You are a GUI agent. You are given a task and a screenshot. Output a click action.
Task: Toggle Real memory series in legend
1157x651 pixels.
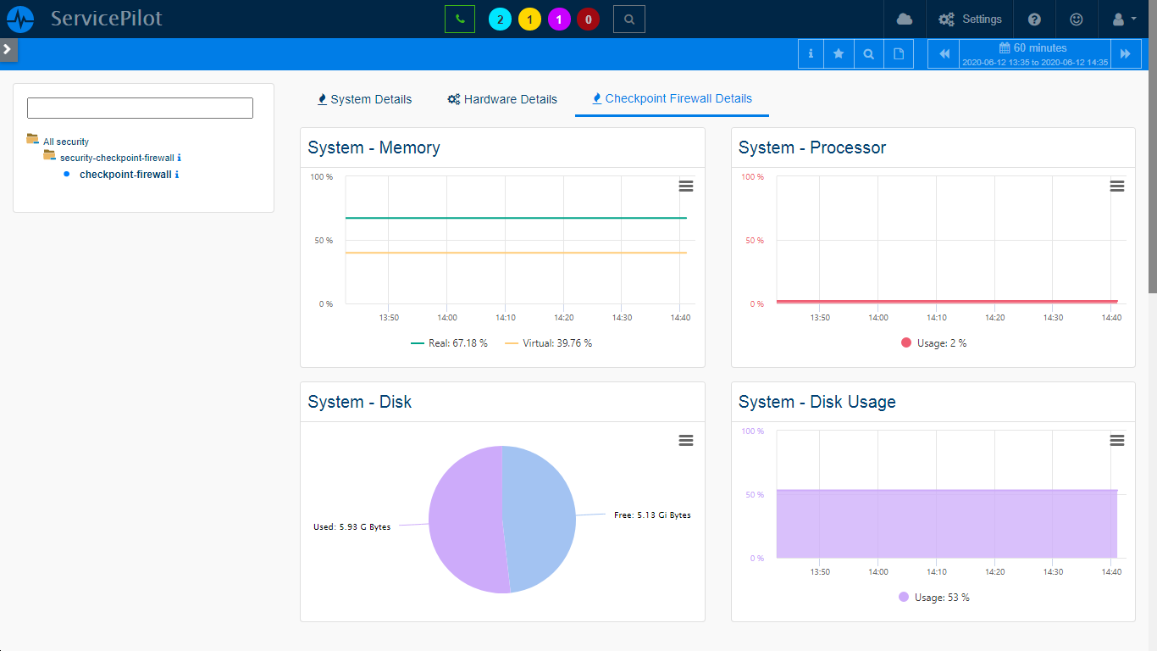450,343
